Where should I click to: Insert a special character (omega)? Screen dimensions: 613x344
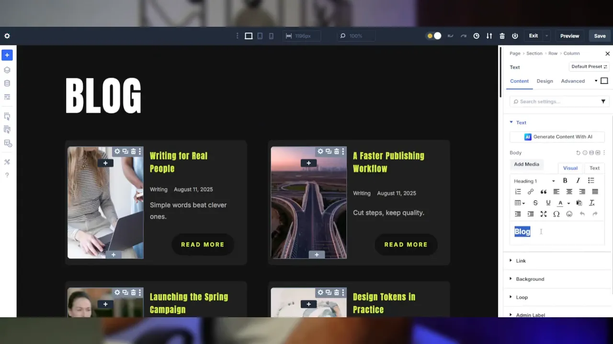click(x=556, y=214)
